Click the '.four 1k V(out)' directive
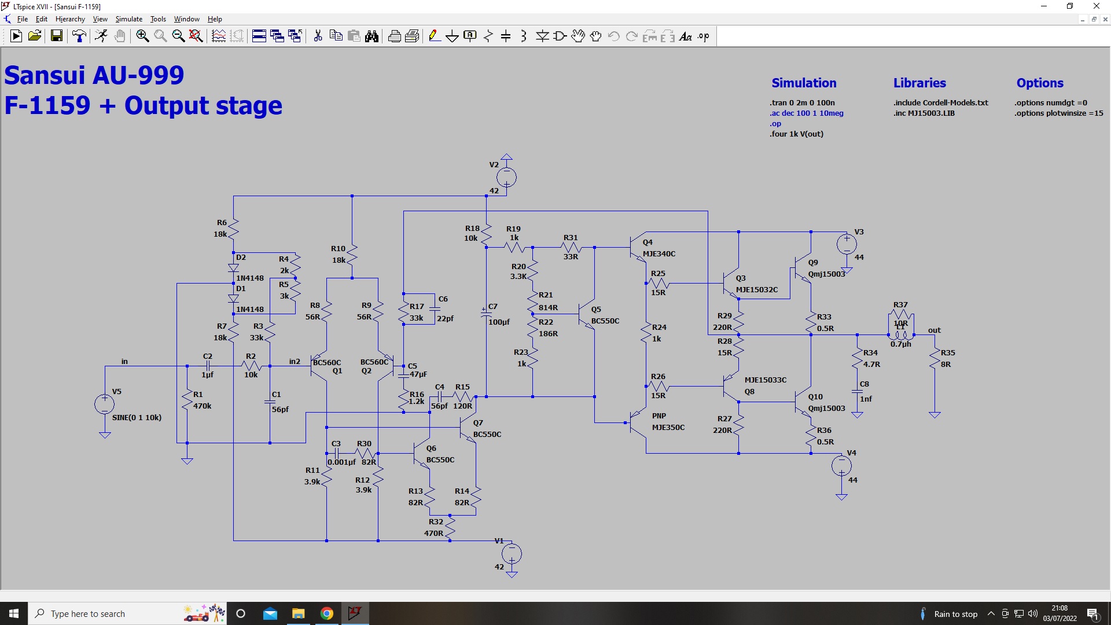 coord(796,134)
